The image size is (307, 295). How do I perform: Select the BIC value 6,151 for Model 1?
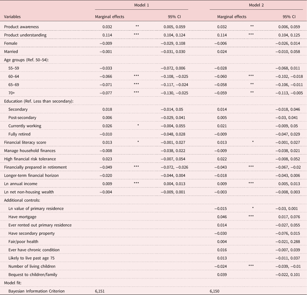click(x=100, y=291)
